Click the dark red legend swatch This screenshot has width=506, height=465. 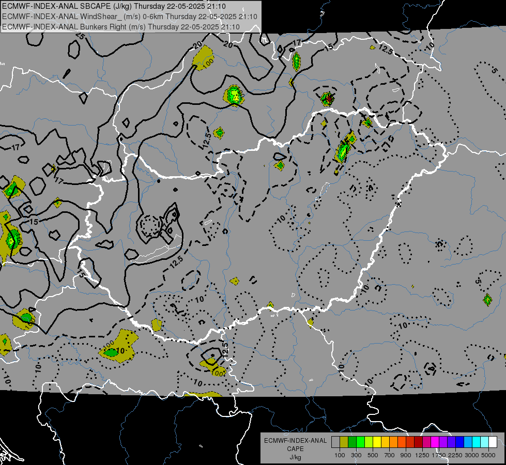(x=419, y=442)
